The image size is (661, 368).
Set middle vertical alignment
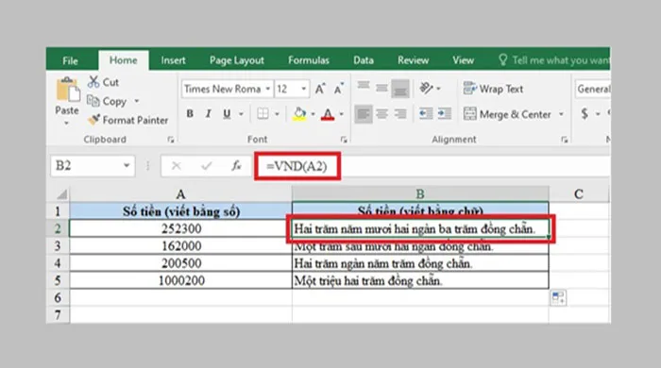[x=381, y=88]
